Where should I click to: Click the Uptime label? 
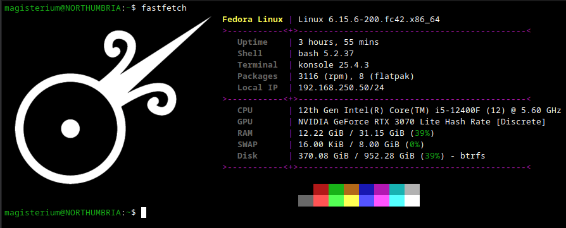pyautogui.click(x=253, y=42)
